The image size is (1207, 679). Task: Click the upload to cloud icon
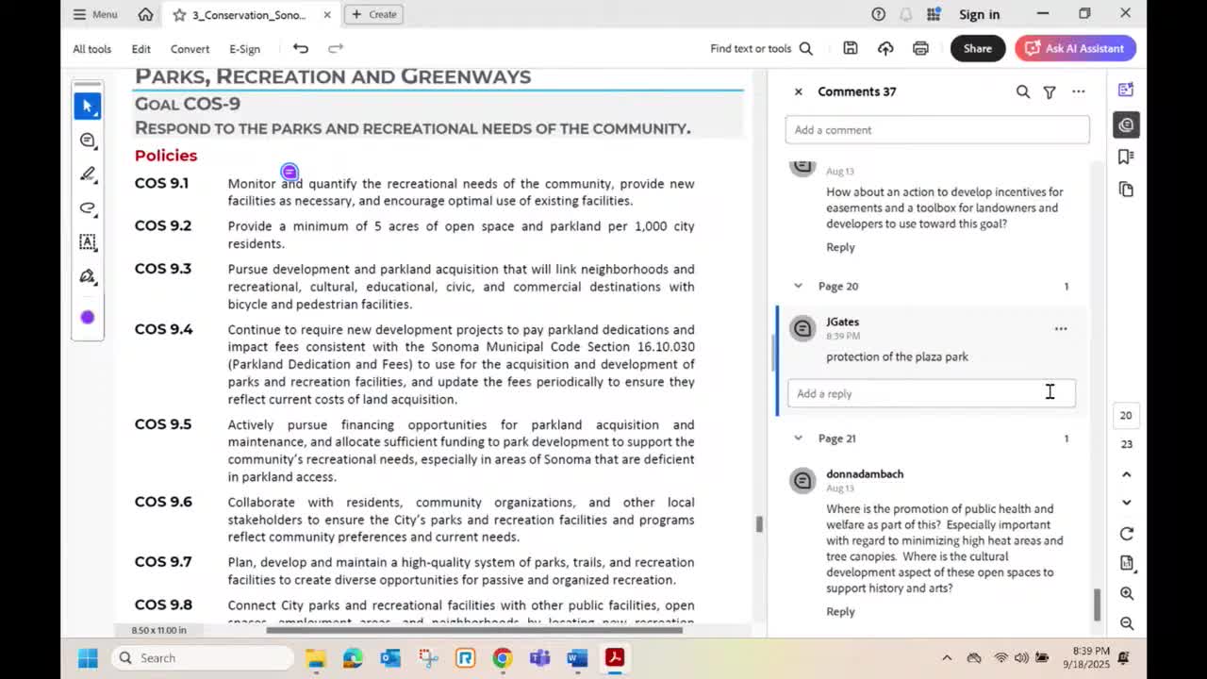pos(885,48)
